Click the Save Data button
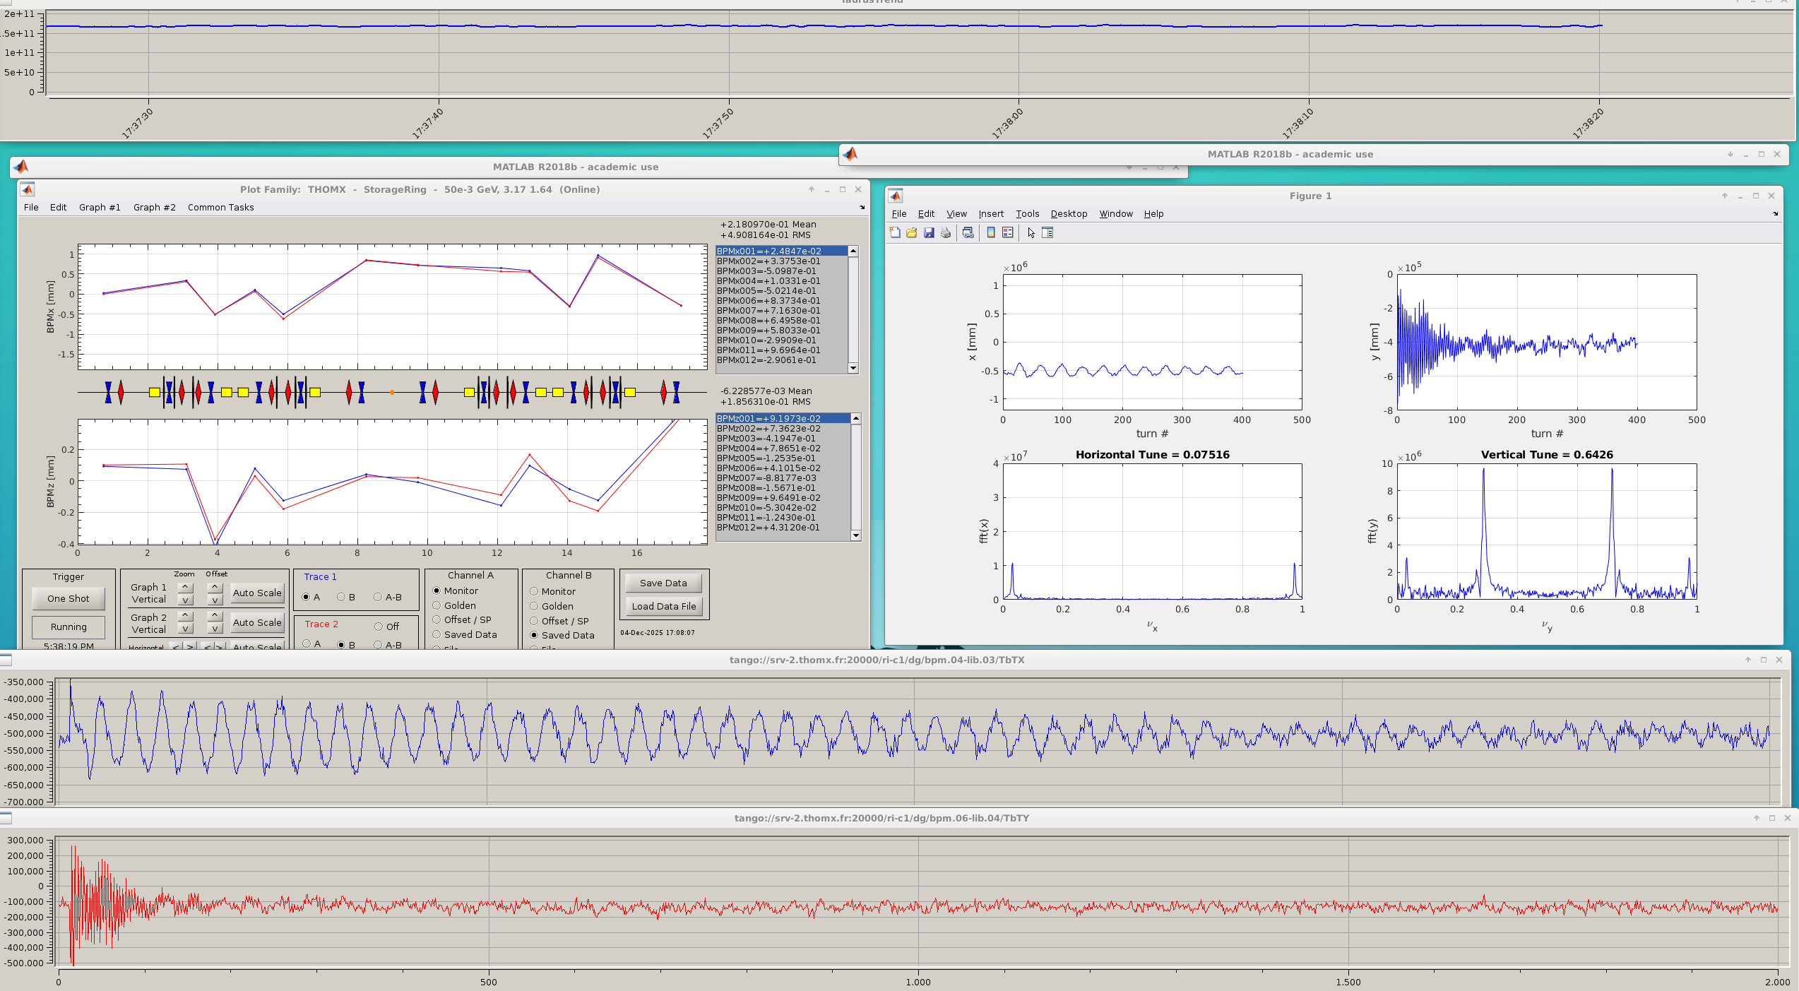The width and height of the screenshot is (1799, 991). [663, 583]
